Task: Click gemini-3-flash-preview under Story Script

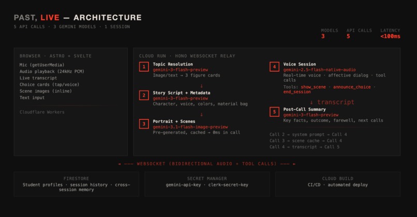Action: click(x=181, y=98)
